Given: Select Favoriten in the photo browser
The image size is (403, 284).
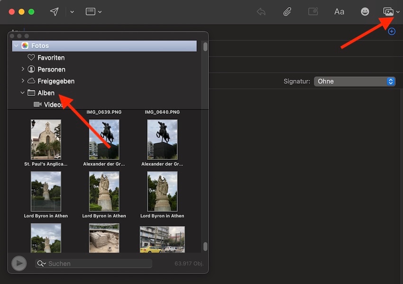Looking at the screenshot, I should coord(51,57).
